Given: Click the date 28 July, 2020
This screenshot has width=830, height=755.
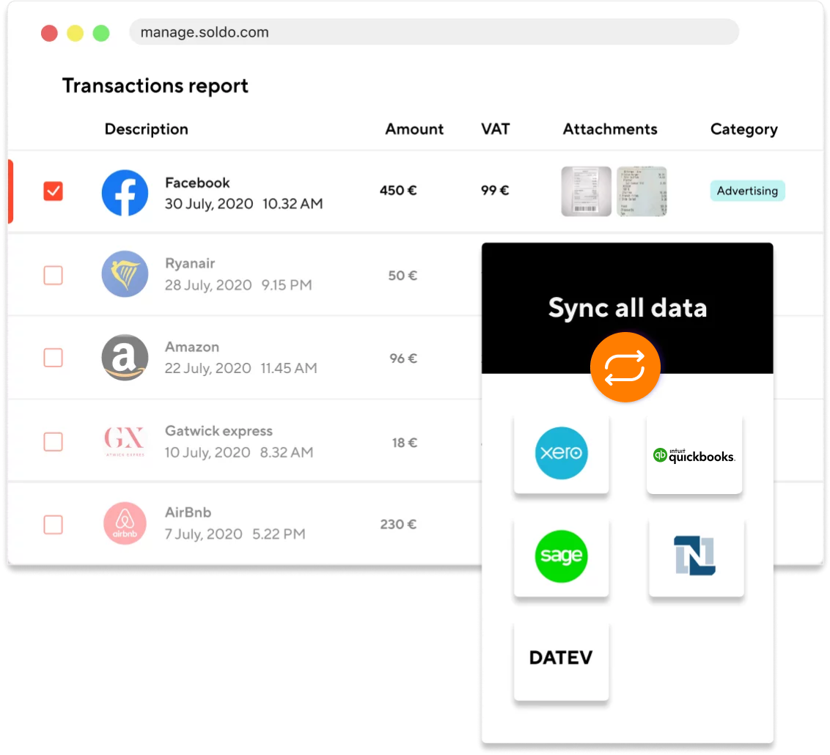Looking at the screenshot, I should tap(208, 285).
